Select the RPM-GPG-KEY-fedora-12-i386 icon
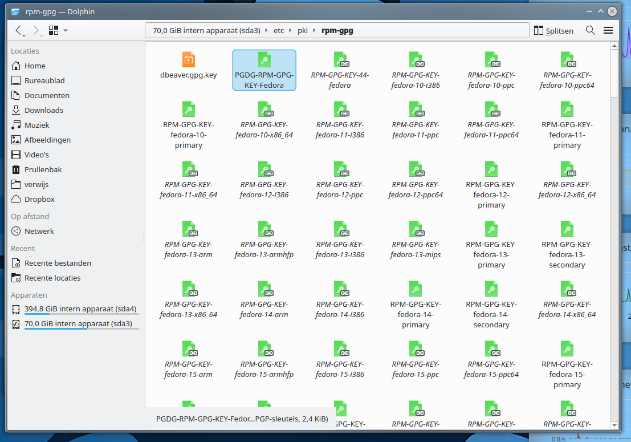 coord(265,169)
